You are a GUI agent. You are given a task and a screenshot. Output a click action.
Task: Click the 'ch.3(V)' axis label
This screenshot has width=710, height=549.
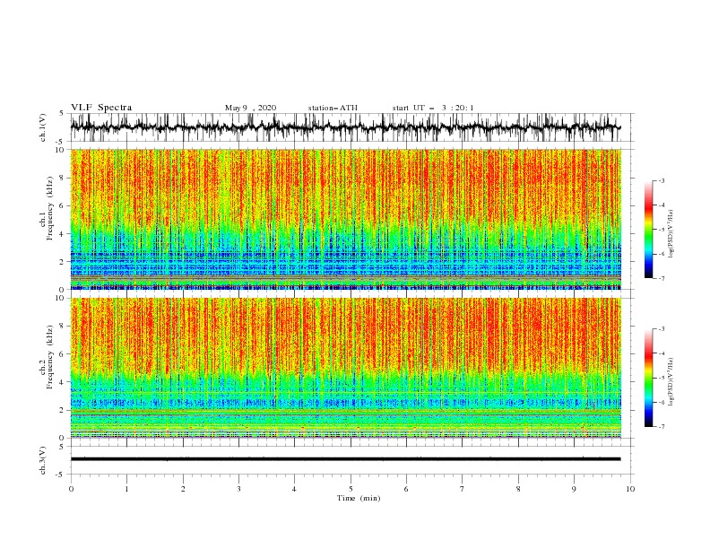pos(43,460)
